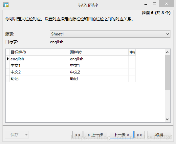Click the import wizard icon in title bar
Image resolution: width=176 pixels, height=144 pixels.
(x=6, y=5)
